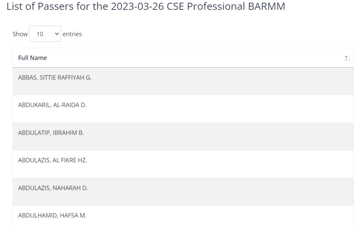Click the sort arrows icon on Full Name column
This screenshot has height=225, width=354.
pyautogui.click(x=347, y=58)
